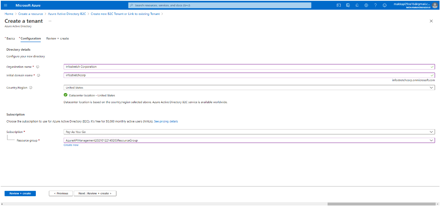Viewport: 441px width, 207px height.
Task: Click the user account avatar
Action: [435, 5]
